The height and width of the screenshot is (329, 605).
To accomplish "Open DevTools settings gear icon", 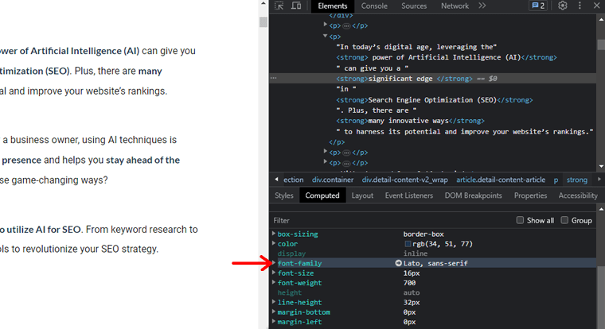I will 563,6.
